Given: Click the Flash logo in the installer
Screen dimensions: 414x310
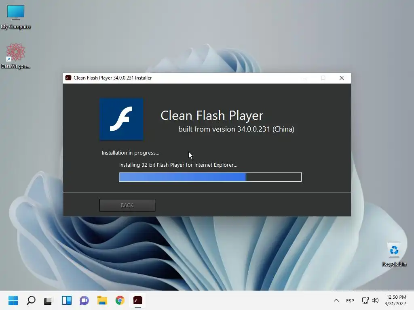Looking at the screenshot, I should coord(121,119).
